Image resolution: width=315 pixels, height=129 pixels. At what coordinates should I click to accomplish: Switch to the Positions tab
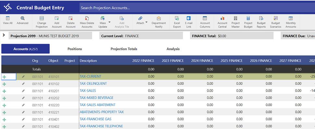75,49
